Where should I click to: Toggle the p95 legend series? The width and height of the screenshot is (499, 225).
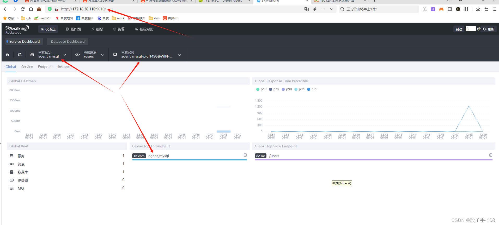pyautogui.click(x=299, y=89)
